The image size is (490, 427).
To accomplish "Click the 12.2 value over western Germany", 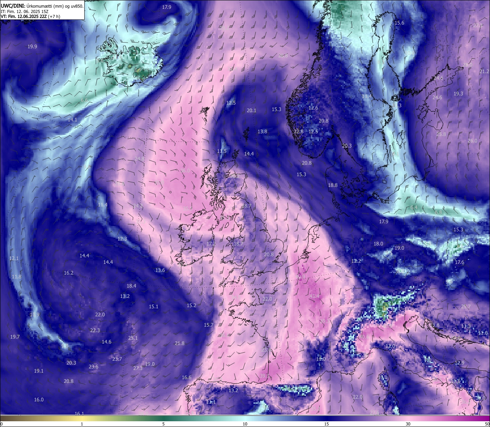I will [356, 261].
